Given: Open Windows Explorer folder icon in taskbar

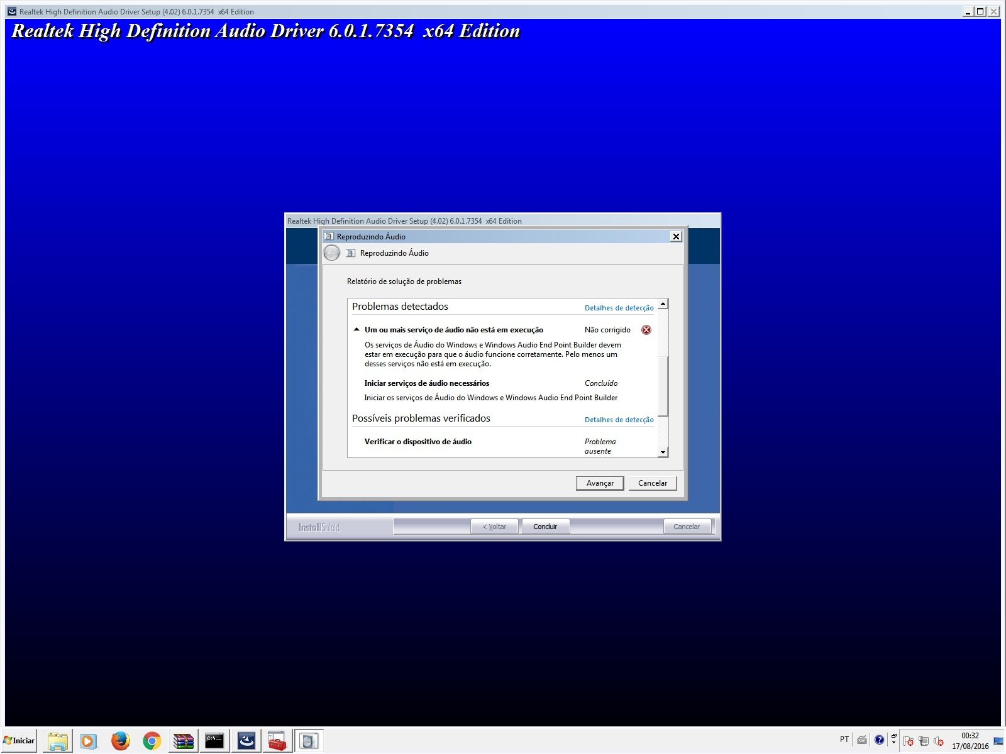Looking at the screenshot, I should [58, 741].
